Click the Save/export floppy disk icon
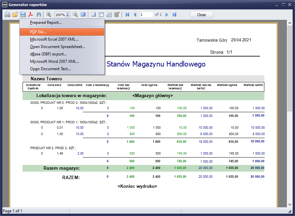 point(23,14)
